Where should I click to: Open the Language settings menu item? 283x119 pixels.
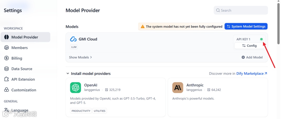20,110
